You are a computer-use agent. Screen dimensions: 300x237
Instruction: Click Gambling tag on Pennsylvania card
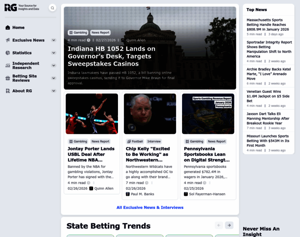(194, 141)
